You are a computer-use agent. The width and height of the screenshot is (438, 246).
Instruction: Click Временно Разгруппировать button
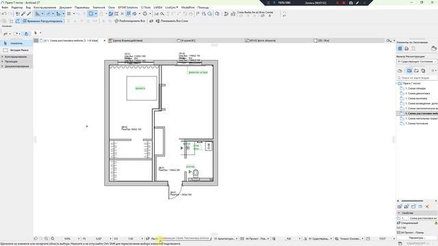point(42,21)
